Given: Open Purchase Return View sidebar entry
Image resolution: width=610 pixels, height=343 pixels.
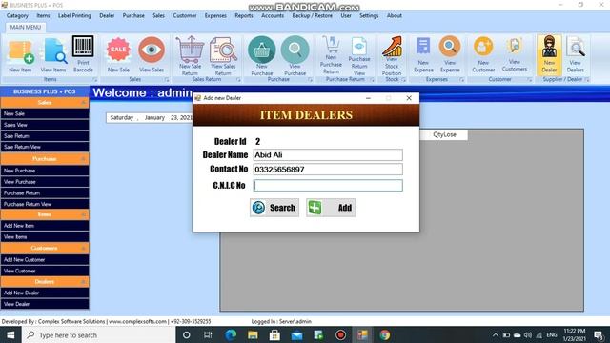Looking at the screenshot, I should coord(45,204).
